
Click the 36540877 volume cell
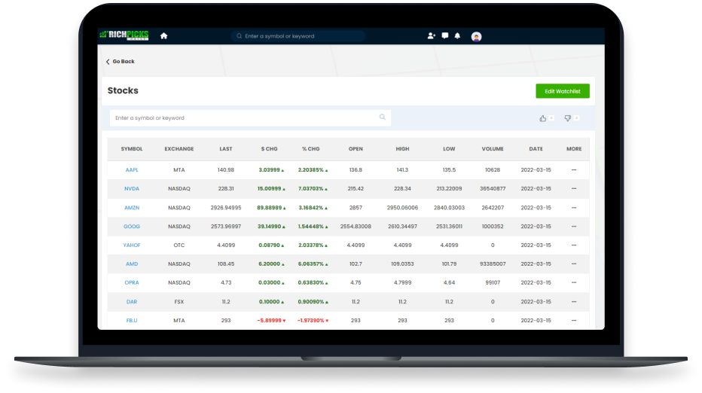[493, 189]
